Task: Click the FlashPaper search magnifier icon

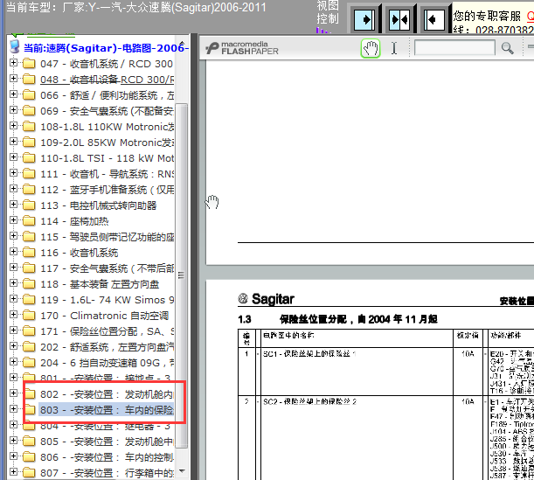Action: (x=507, y=48)
